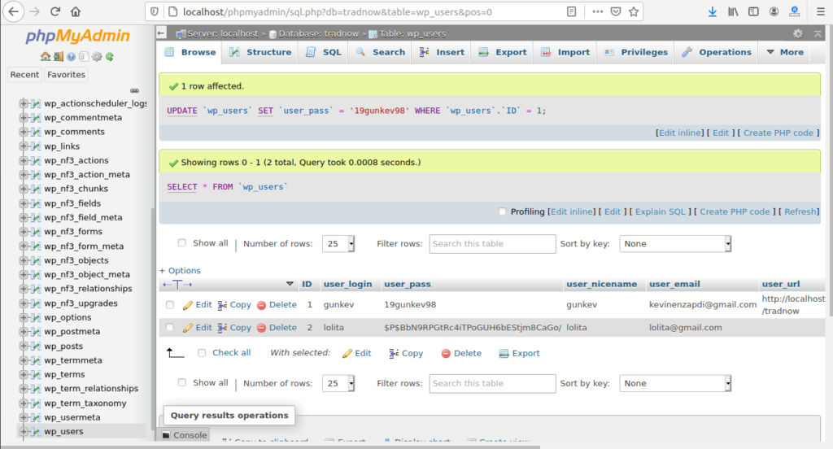Click the Recent button

(x=24, y=75)
